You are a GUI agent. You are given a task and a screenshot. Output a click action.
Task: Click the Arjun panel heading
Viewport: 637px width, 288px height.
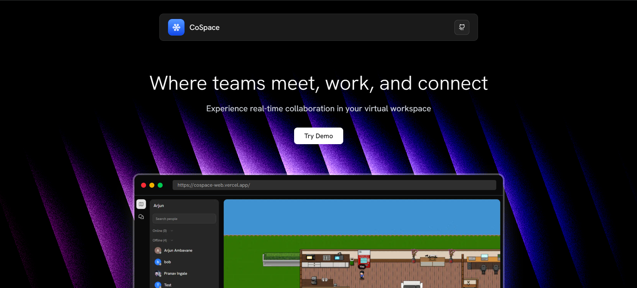click(x=159, y=206)
